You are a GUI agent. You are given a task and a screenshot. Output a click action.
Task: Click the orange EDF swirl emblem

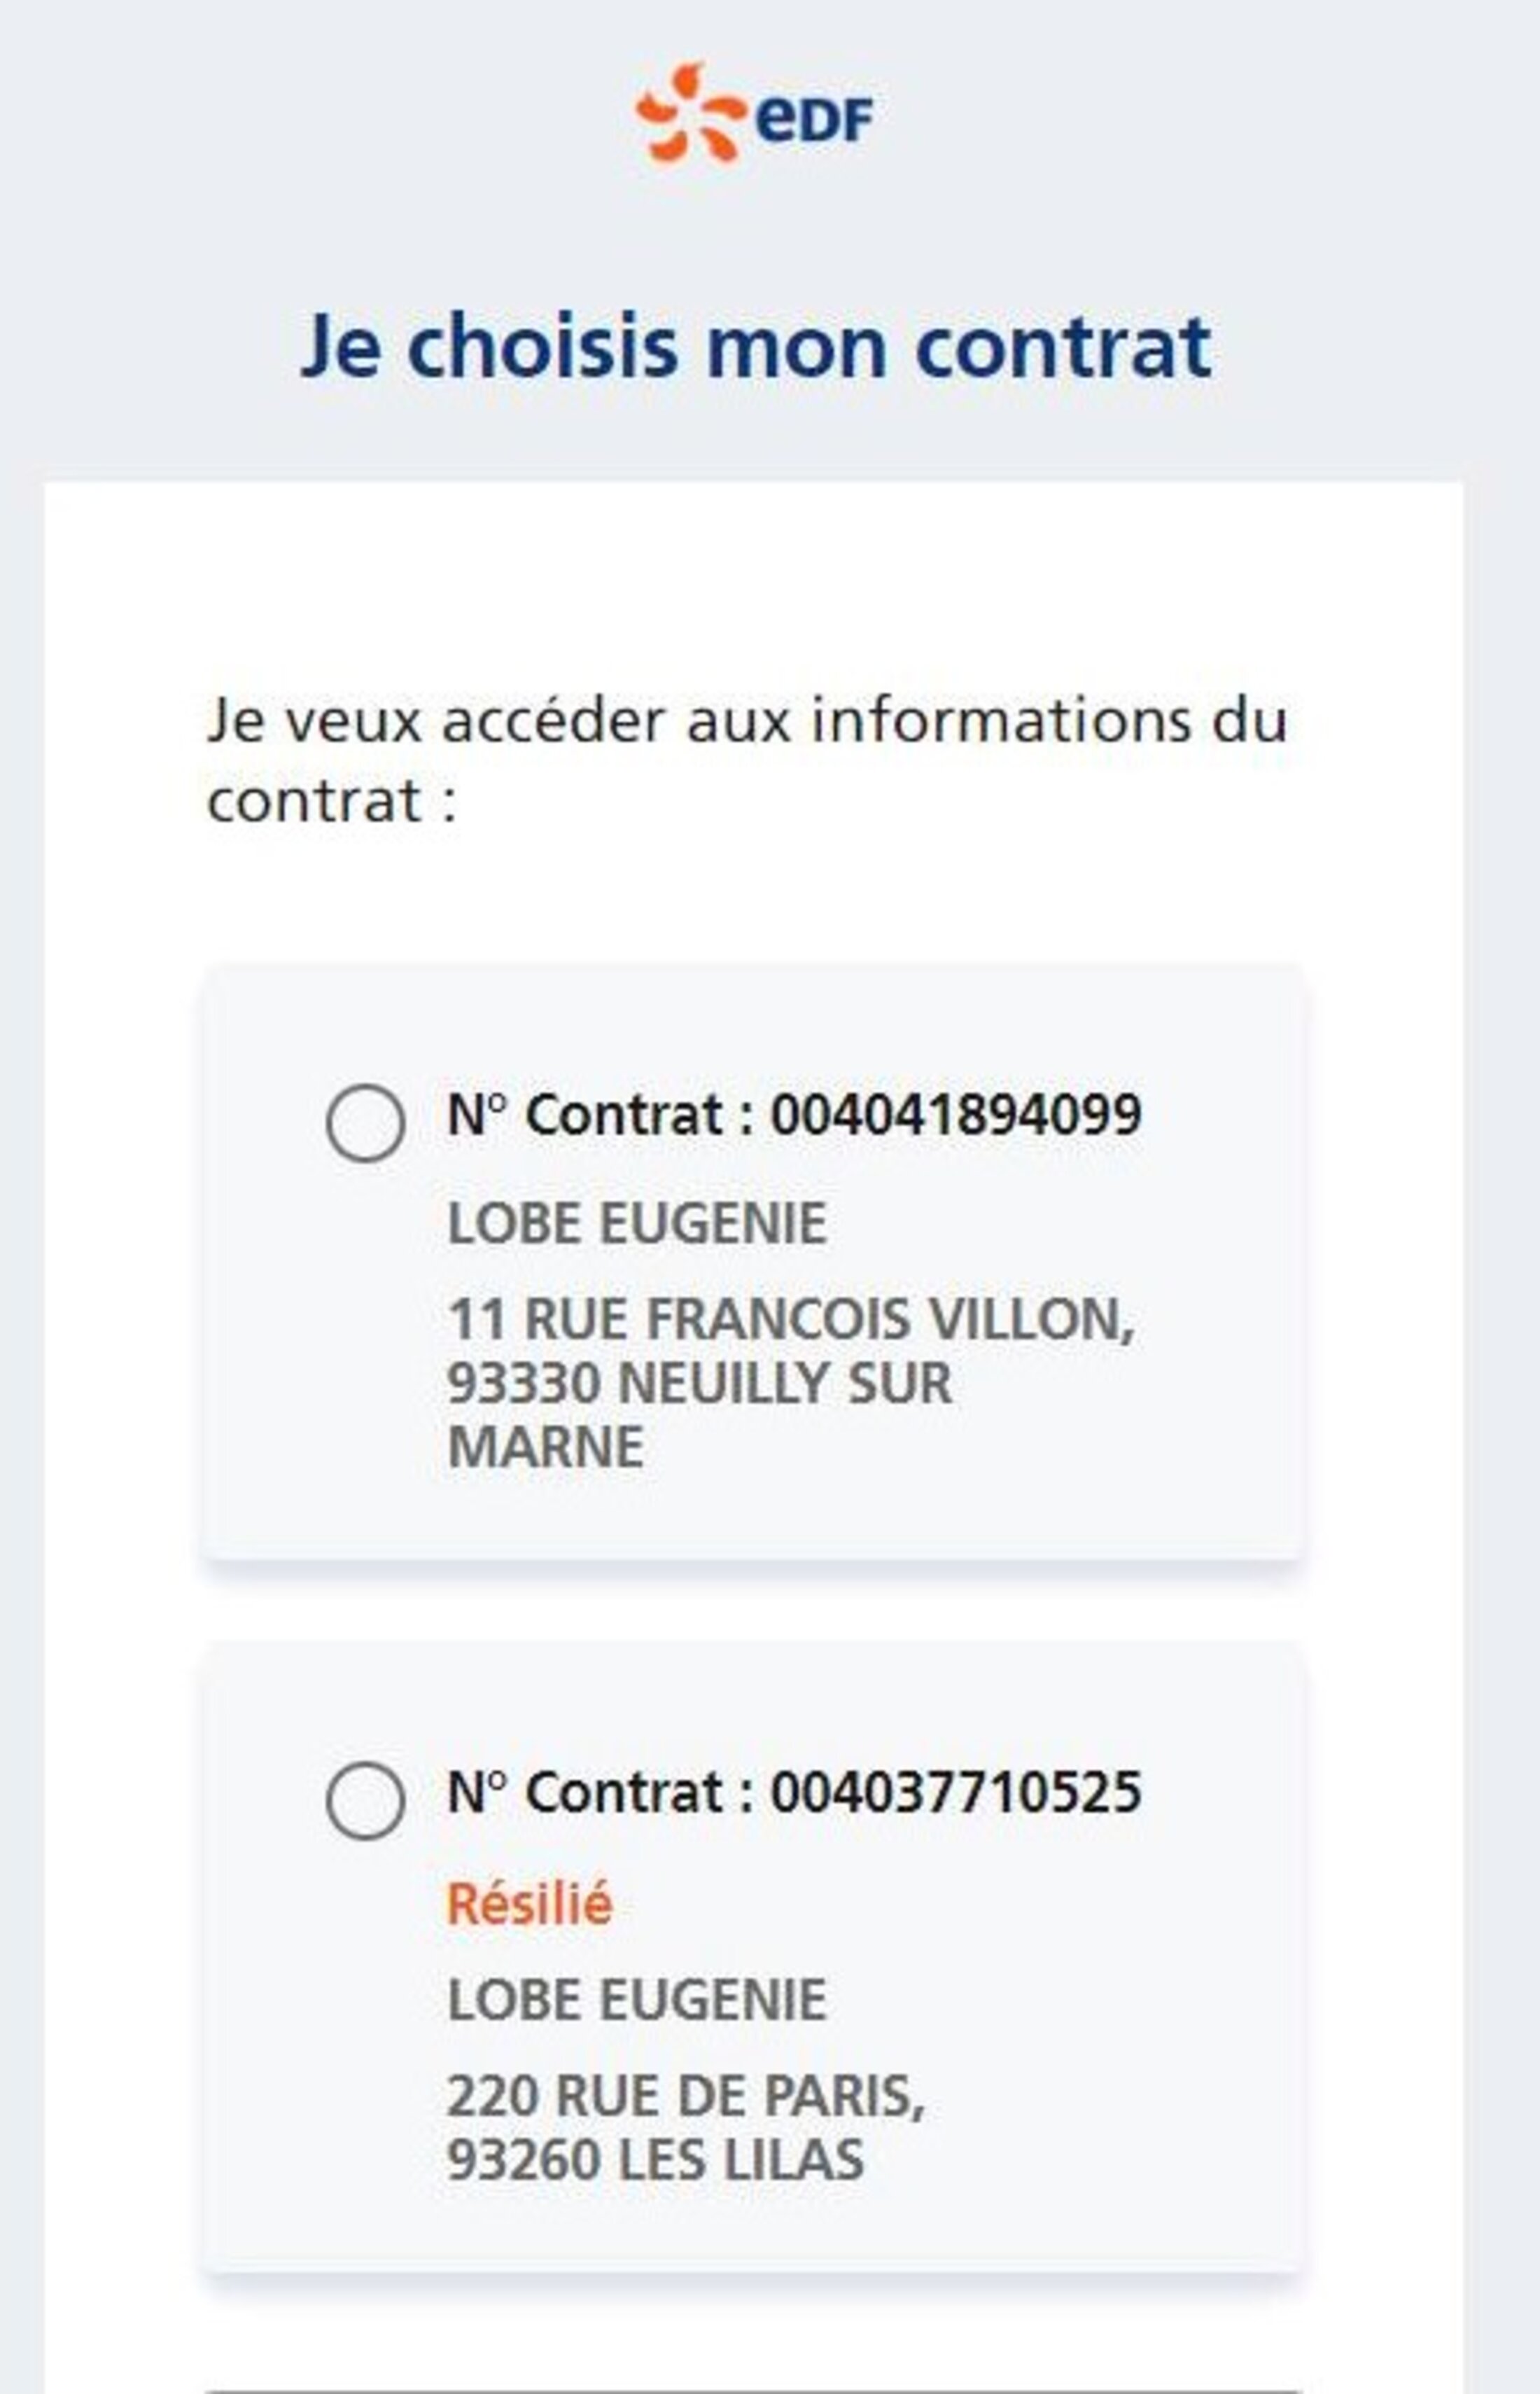691,112
